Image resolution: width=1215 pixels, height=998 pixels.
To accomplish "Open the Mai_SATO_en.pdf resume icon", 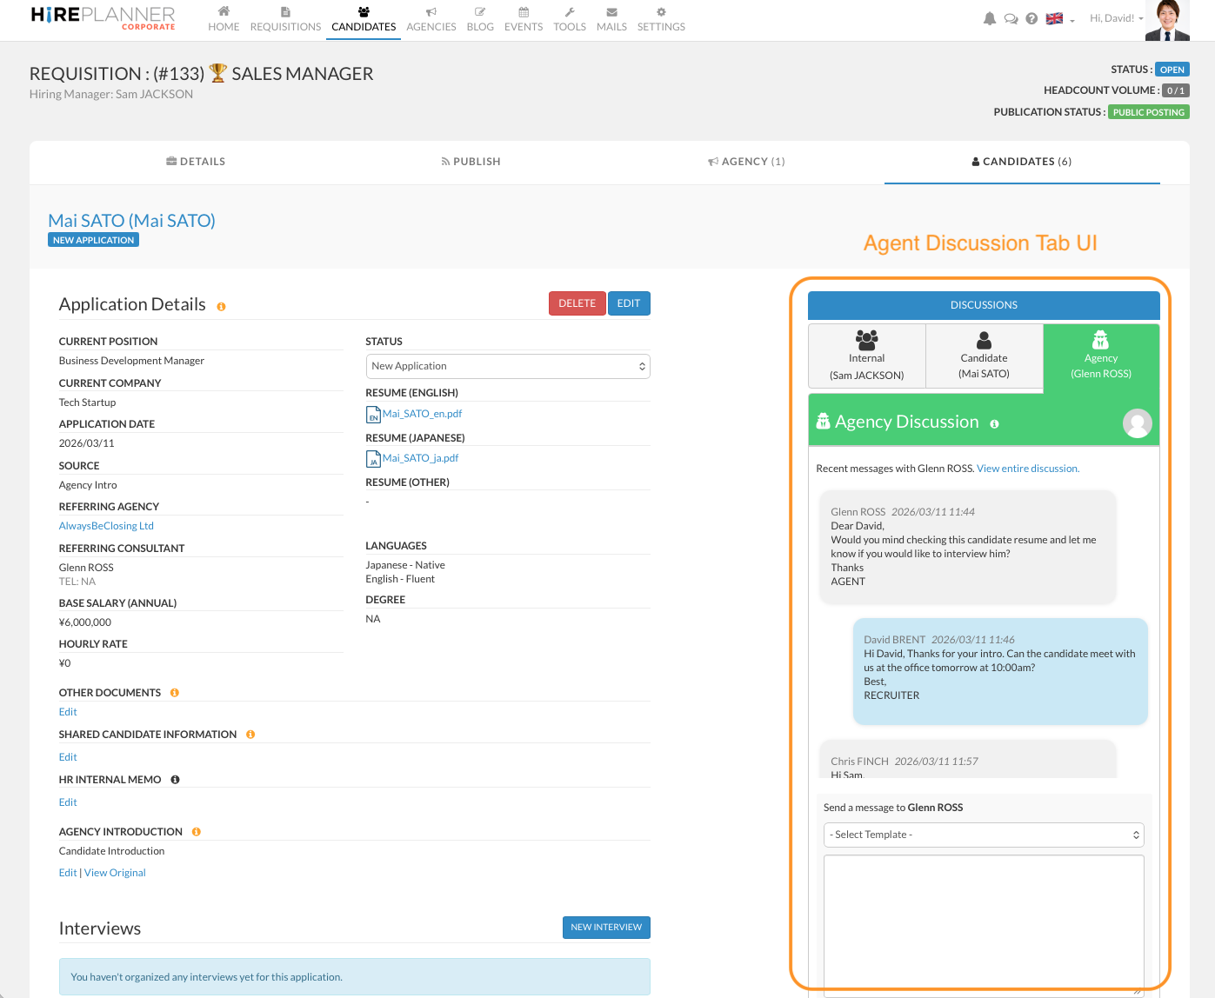I will 373,415.
